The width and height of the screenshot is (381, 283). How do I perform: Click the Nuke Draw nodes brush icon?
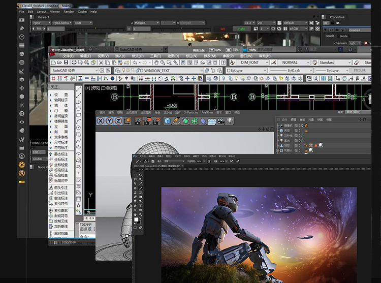(x=22, y=28)
